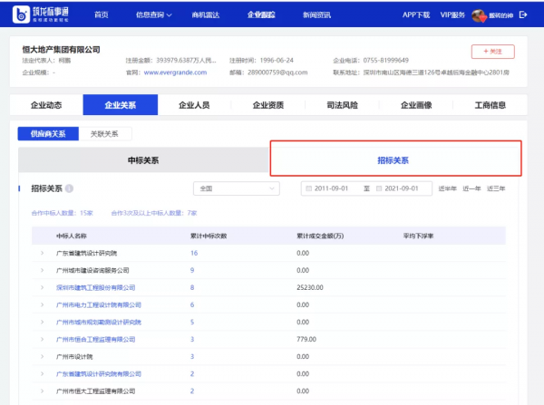This screenshot has height=405, width=544.
Task: Click 合作中标人数量: 15家 summary text
Action: click(62, 213)
